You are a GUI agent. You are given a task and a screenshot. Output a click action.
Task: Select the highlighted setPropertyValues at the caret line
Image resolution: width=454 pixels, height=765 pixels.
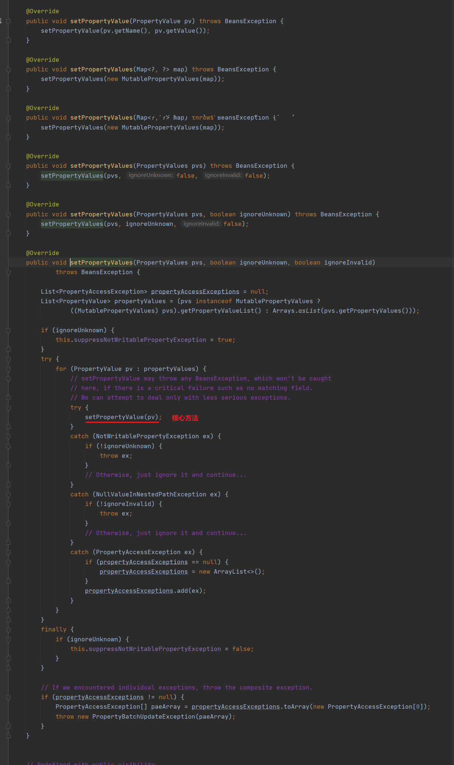point(101,263)
